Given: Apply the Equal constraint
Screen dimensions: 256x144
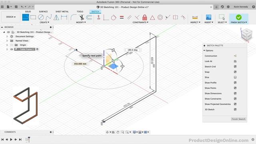Looking at the screenshot, I should click(x=122, y=17).
